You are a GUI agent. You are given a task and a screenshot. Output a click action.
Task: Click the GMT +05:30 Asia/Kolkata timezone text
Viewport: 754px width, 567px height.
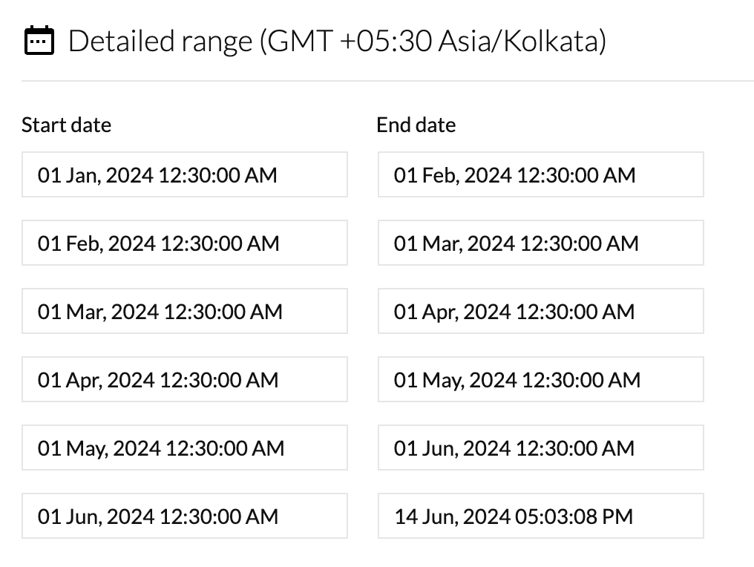click(x=433, y=42)
